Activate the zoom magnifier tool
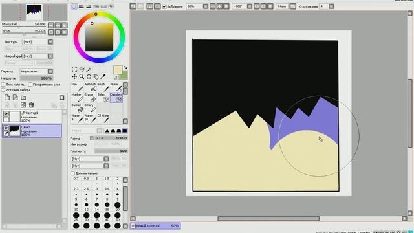Screen dimensions: 414x233 (x=82, y=76)
